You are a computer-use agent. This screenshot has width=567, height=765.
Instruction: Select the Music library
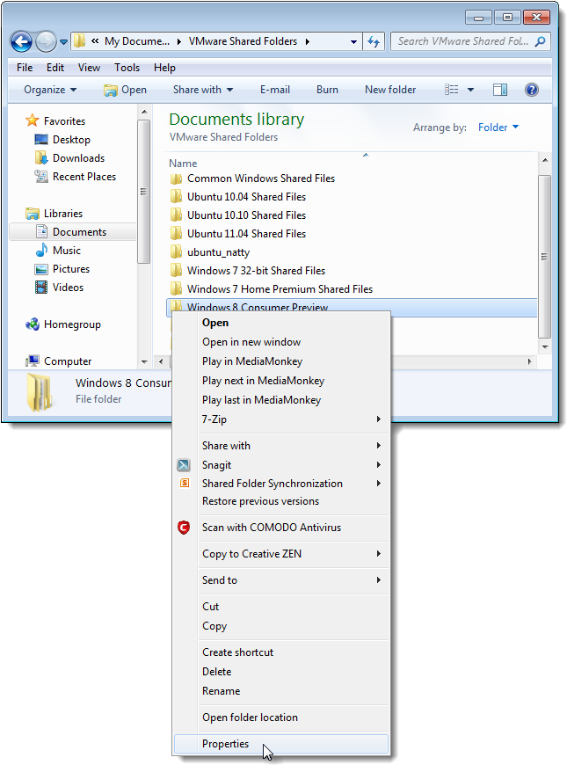pyautogui.click(x=57, y=251)
